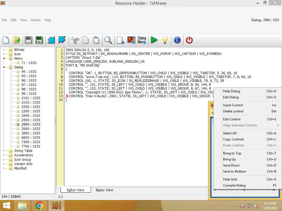Image resolution: width=282 pixels, height=211 pixels.
Task: Select Bring Up menu entry
Action: pyautogui.click(x=248, y=159)
